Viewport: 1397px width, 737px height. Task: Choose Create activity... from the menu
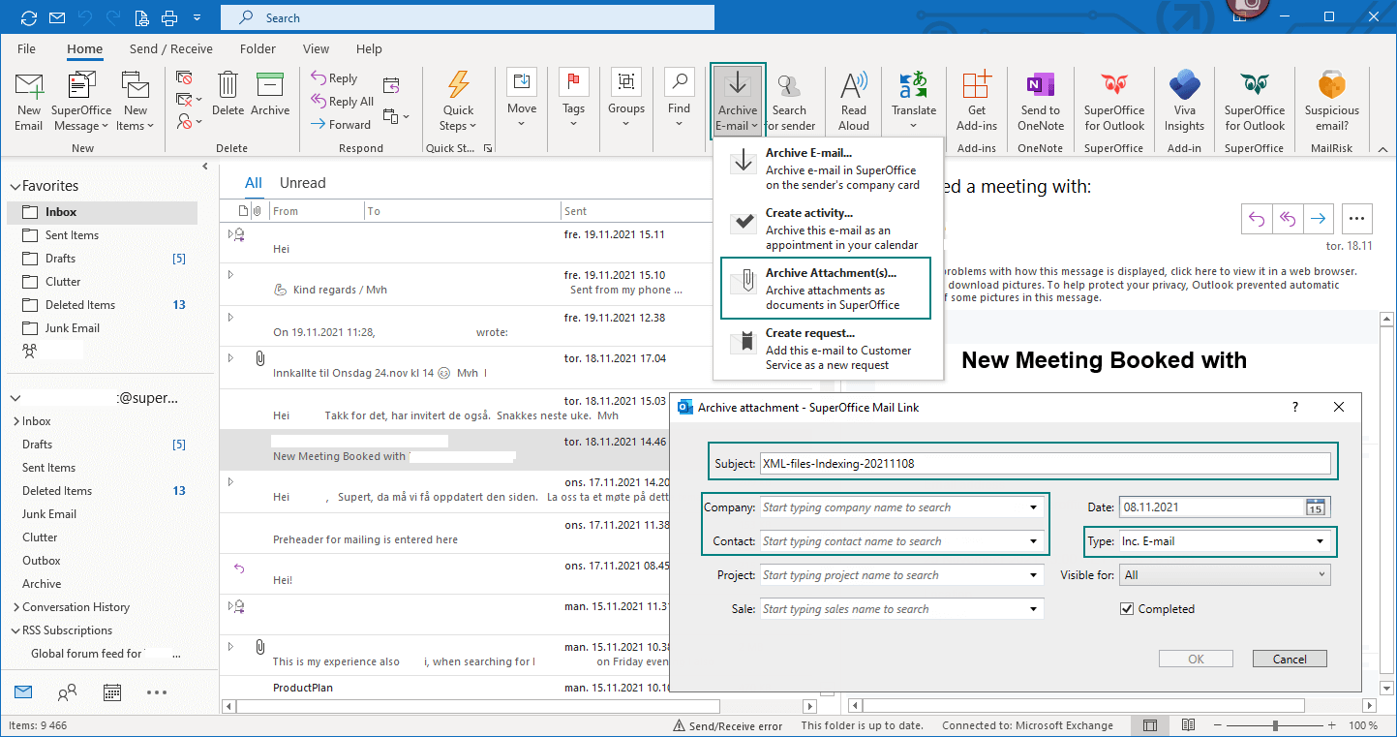[x=828, y=229]
